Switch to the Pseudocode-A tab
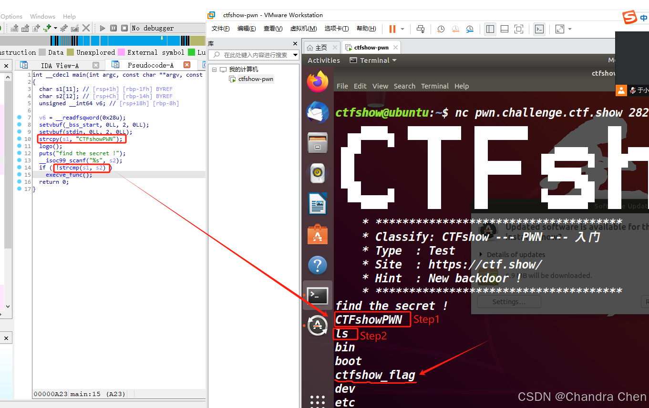The image size is (649, 408). 150,65
